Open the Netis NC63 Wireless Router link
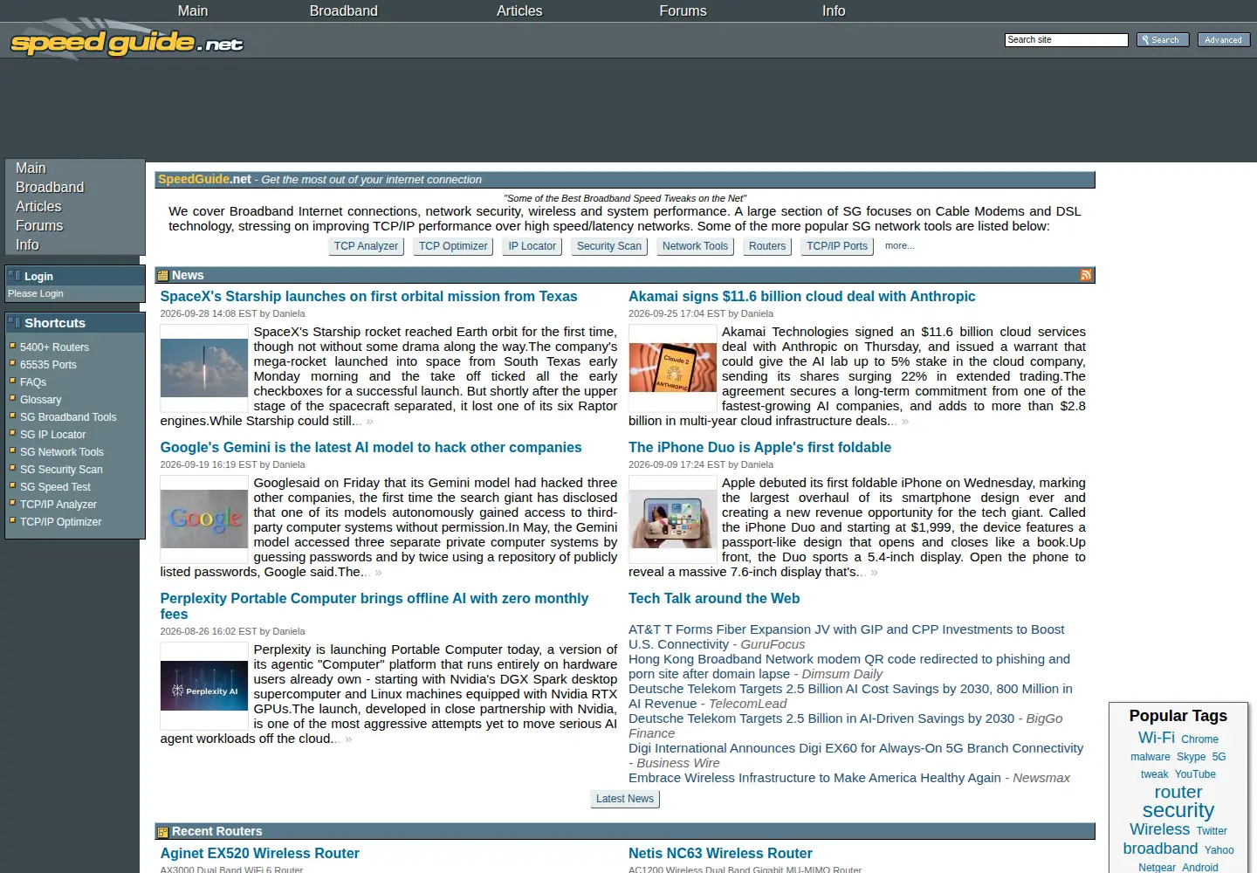Image resolution: width=1257 pixels, height=873 pixels. (720, 854)
